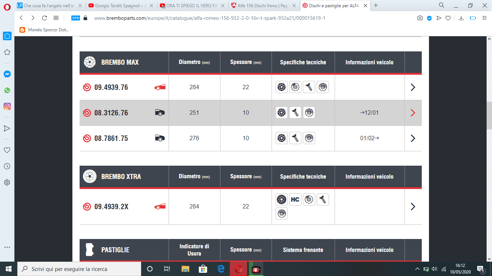Open Instagram from the Opera sidebar
The image size is (492, 276).
(x=7, y=106)
